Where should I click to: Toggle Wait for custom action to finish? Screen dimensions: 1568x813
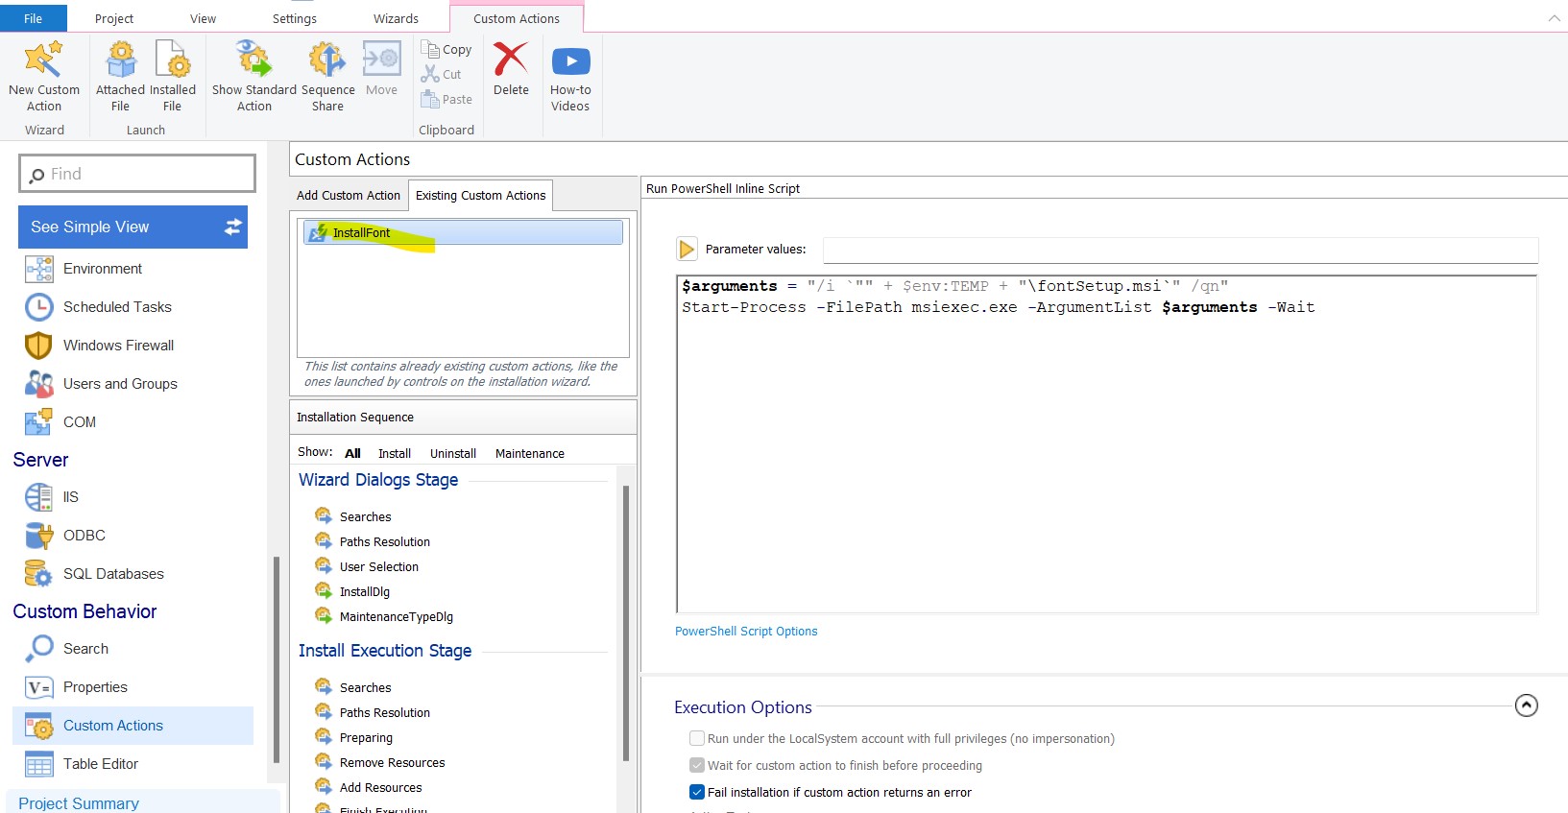697,766
